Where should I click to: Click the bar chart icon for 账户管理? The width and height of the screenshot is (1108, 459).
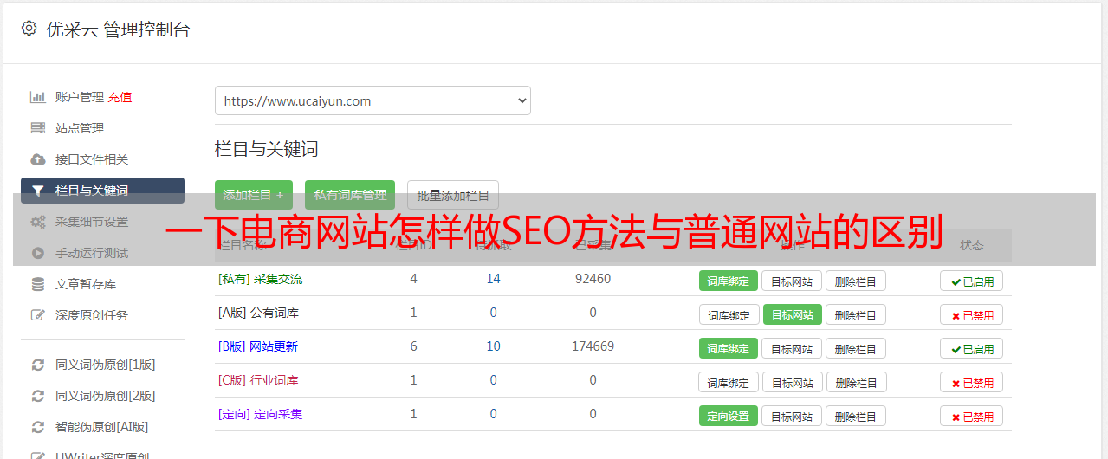click(38, 97)
